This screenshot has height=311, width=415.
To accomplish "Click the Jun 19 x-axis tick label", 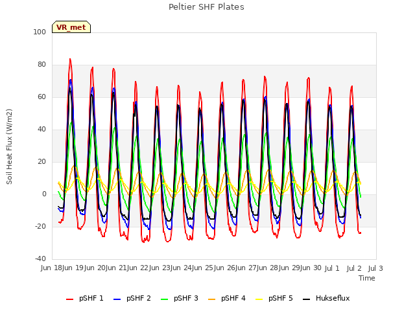I will pyautogui.click(x=71, y=268).
